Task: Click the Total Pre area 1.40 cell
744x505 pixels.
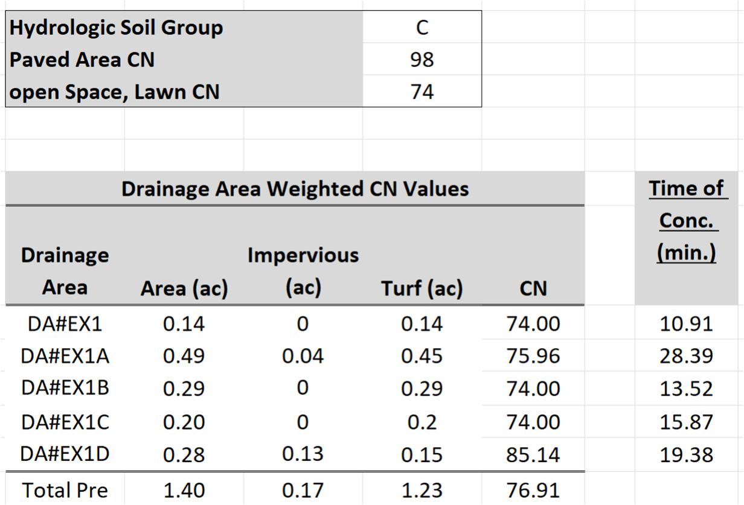Action: pyautogui.click(x=184, y=490)
